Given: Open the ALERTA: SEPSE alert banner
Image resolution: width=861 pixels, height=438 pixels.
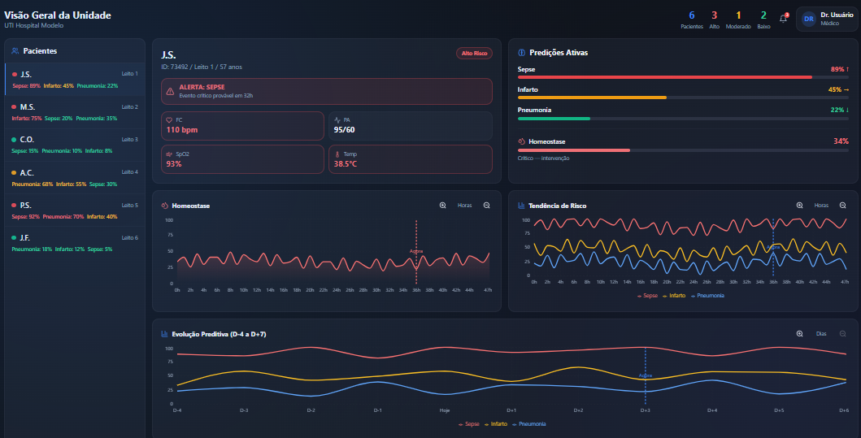Looking at the screenshot, I should point(327,91).
